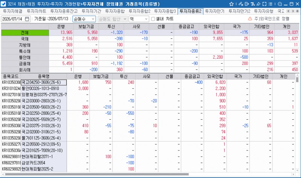301x178 pixels.
Task: Toggle the full-screen bracket icon
Action: click(x=265, y=4)
